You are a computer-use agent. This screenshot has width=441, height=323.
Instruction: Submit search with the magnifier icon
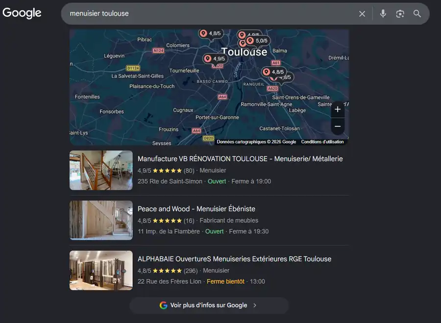tap(417, 14)
